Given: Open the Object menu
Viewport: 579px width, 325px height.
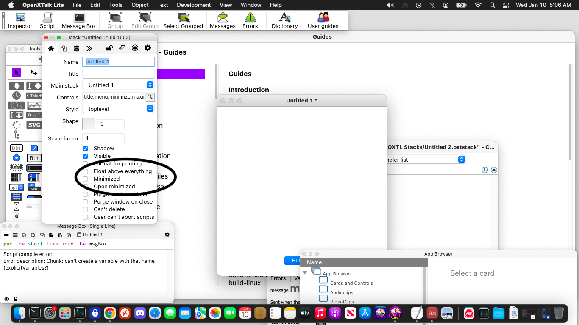Looking at the screenshot, I should coord(140,5).
